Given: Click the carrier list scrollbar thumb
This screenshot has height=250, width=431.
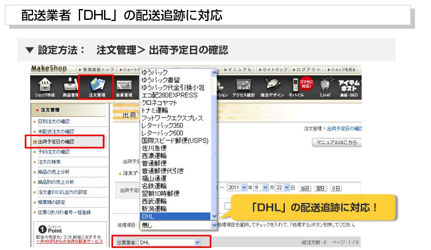Looking at the screenshot, I should (x=214, y=153).
